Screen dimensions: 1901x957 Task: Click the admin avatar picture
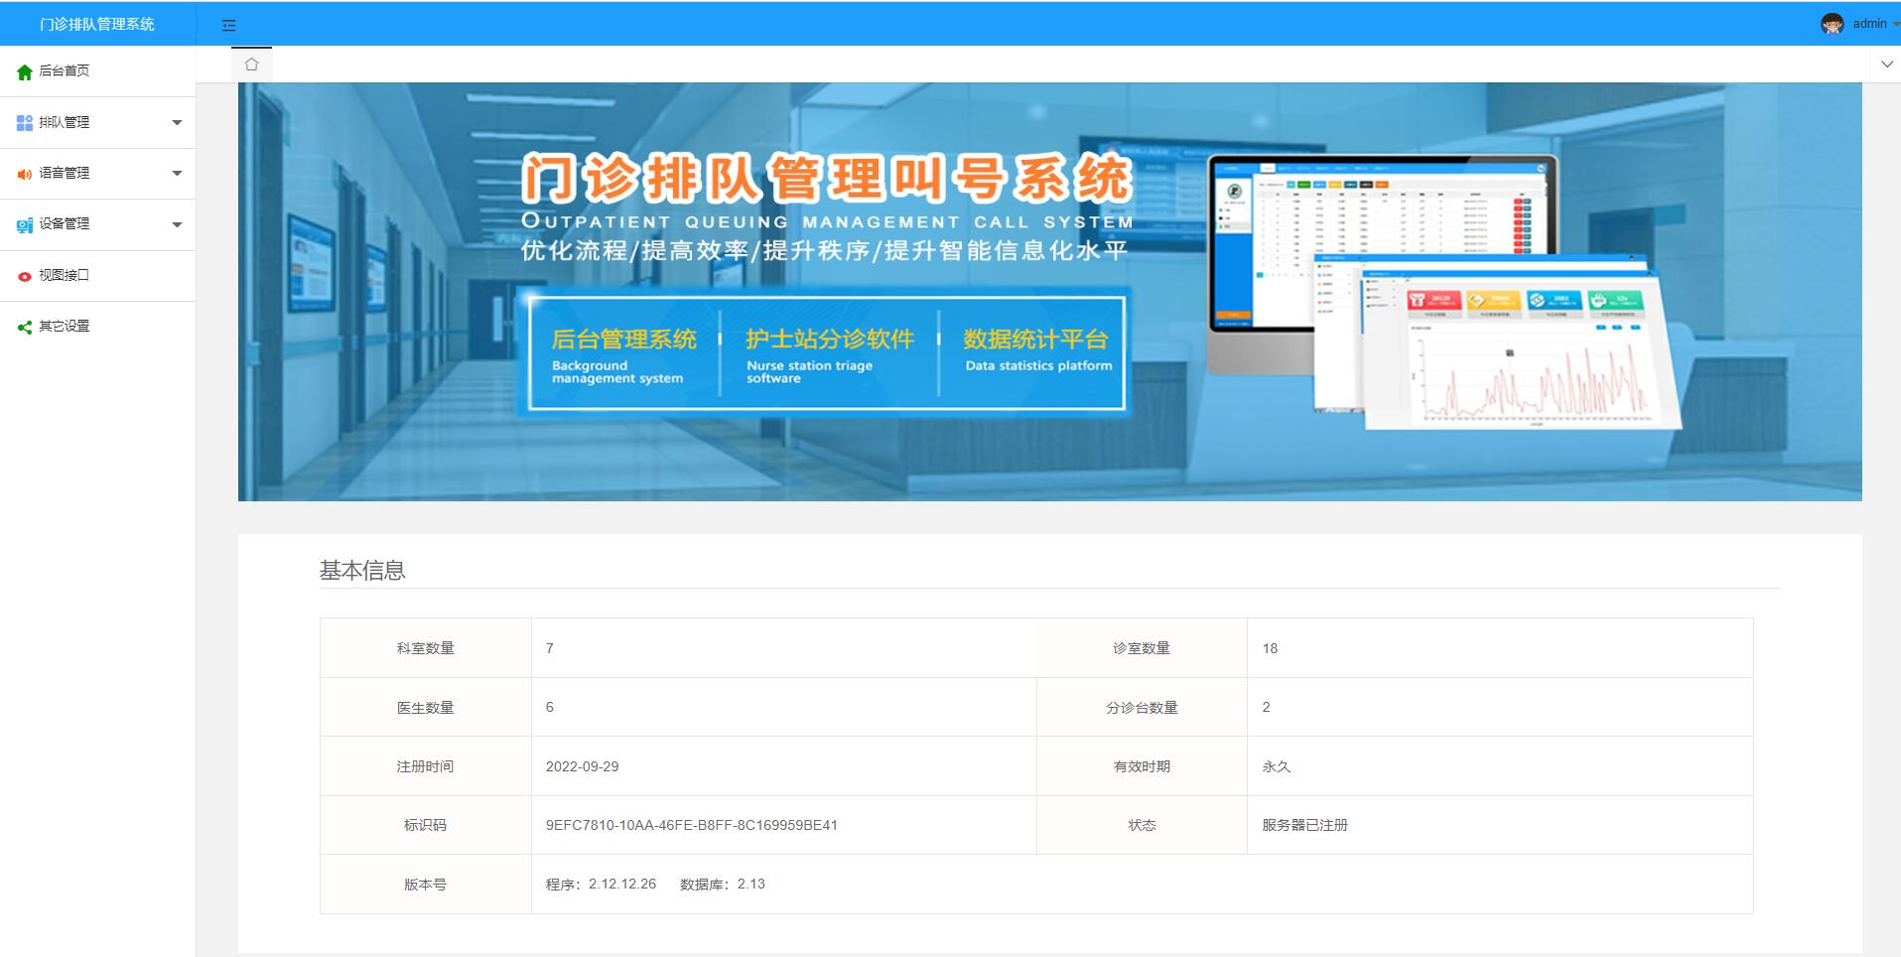[1832, 24]
